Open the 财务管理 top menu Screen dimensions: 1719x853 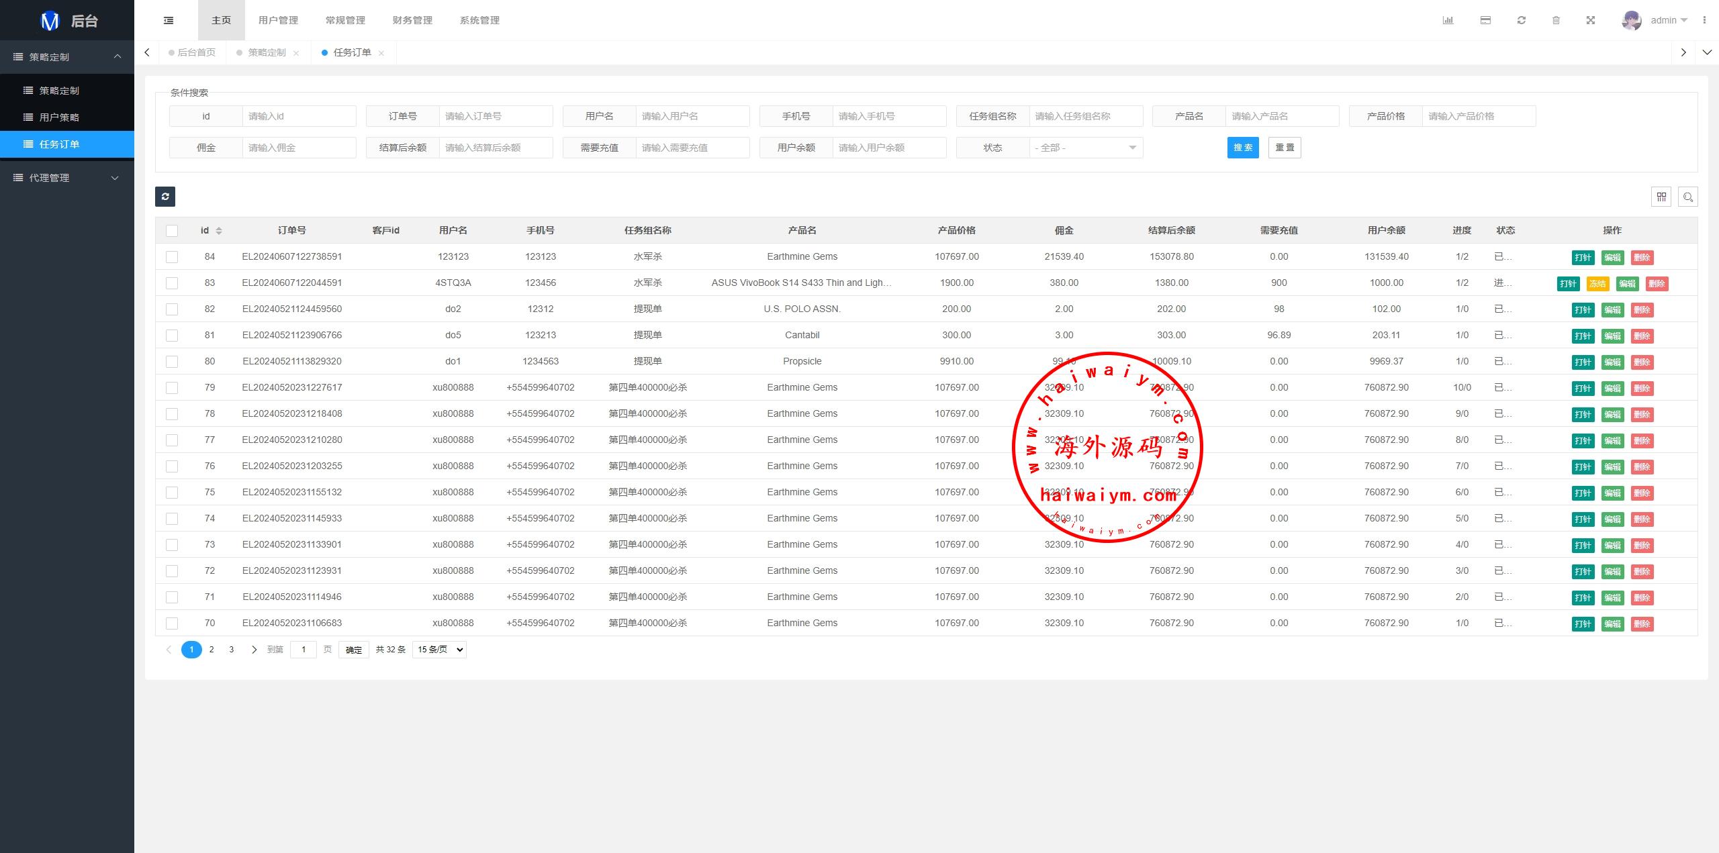[x=412, y=20]
